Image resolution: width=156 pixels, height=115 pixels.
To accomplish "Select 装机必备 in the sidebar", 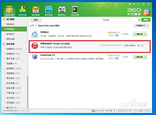I will [10, 39].
